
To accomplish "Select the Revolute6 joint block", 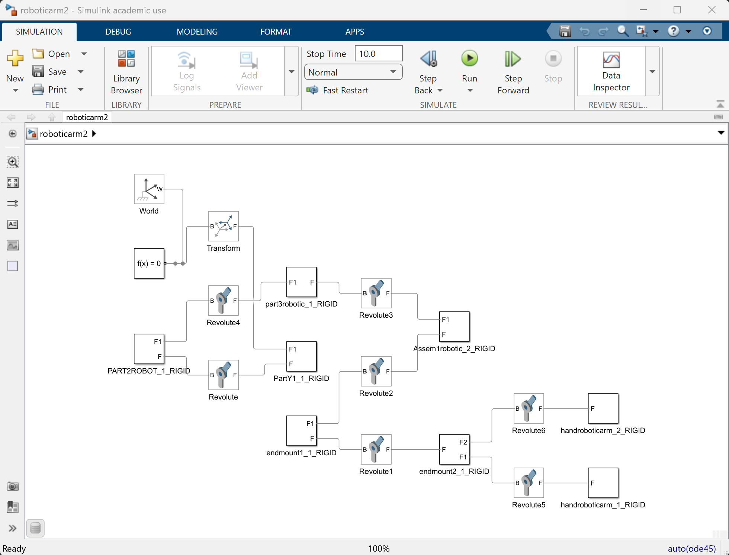I will [529, 408].
